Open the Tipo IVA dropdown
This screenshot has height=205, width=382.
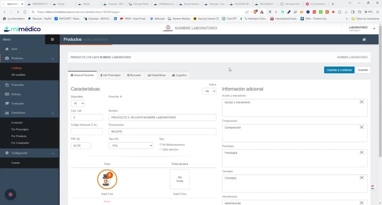point(131,146)
